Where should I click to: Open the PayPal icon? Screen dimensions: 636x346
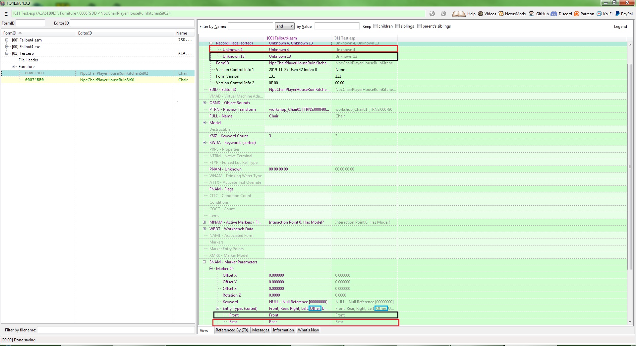coord(617,14)
